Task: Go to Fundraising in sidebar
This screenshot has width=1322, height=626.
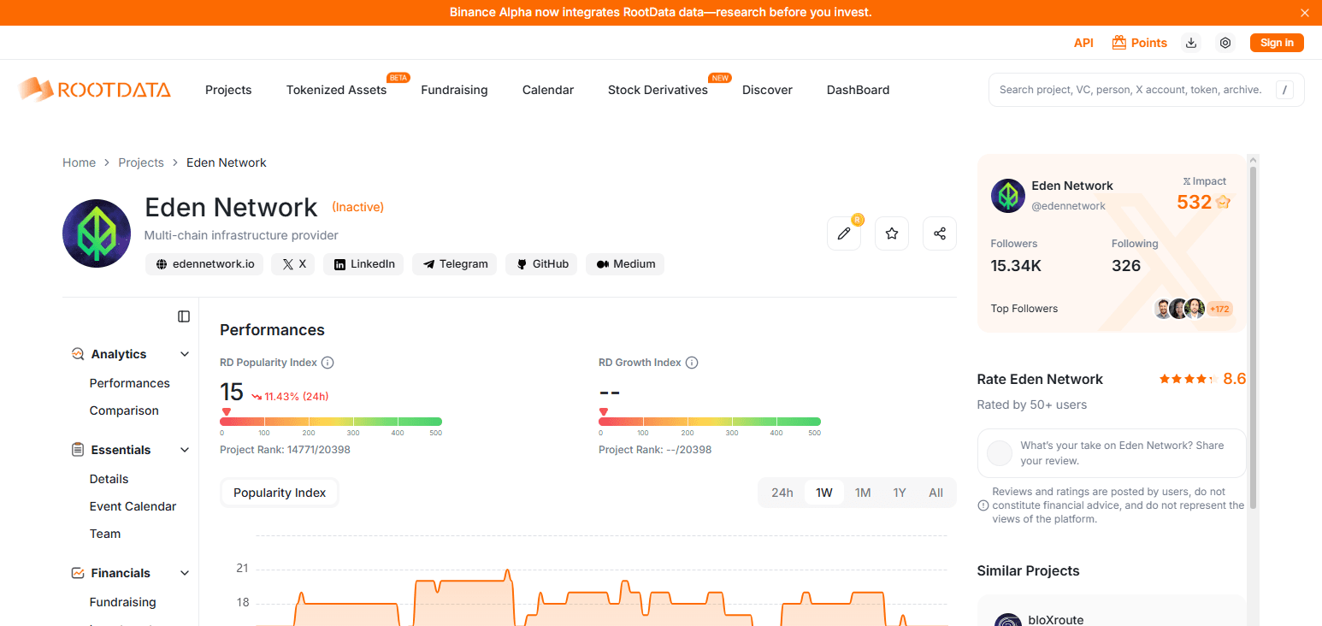Action: [123, 602]
